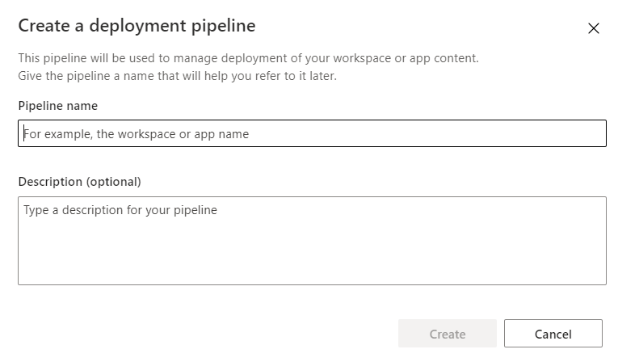
Task: Click the word "Create" in the dialog heading
Action: click(x=43, y=26)
